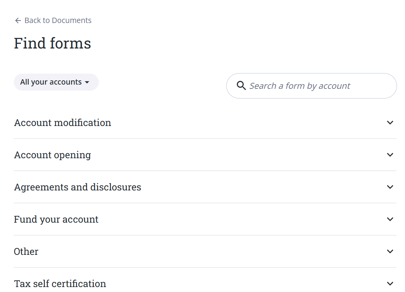Click the Find forms page heading
Screen dimensions: 405x292
coord(52,43)
